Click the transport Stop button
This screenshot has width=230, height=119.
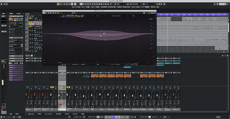coord(118,117)
